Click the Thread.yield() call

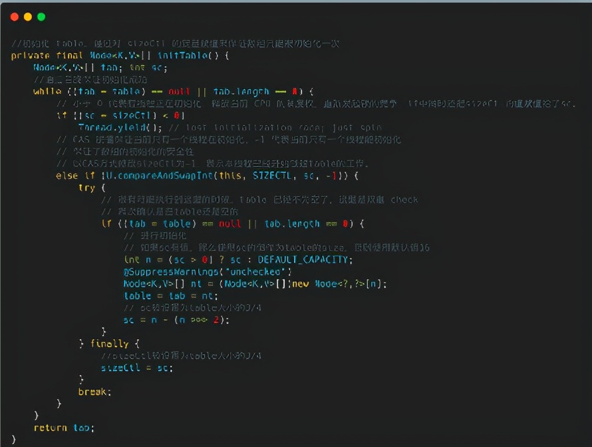tap(120, 128)
